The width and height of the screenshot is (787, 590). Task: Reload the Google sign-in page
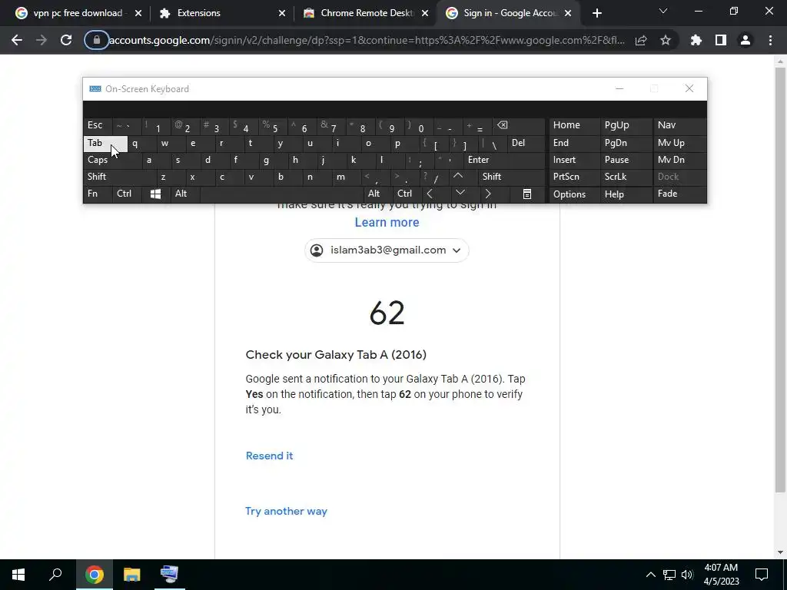66,40
